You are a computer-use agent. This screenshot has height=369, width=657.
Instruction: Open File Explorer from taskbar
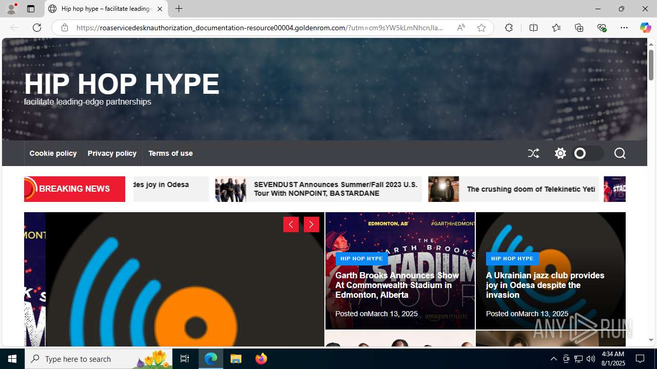point(236,359)
